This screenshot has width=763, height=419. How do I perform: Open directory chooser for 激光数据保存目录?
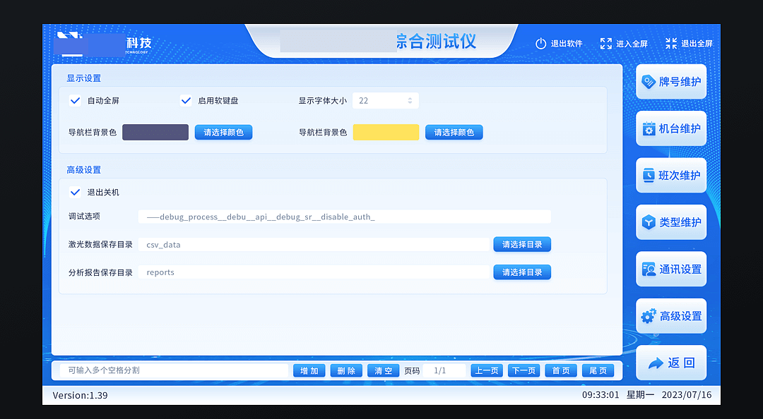pyautogui.click(x=522, y=244)
